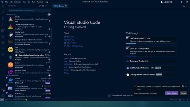
Task: Refresh the extensions list
Action: [x=43, y=6]
